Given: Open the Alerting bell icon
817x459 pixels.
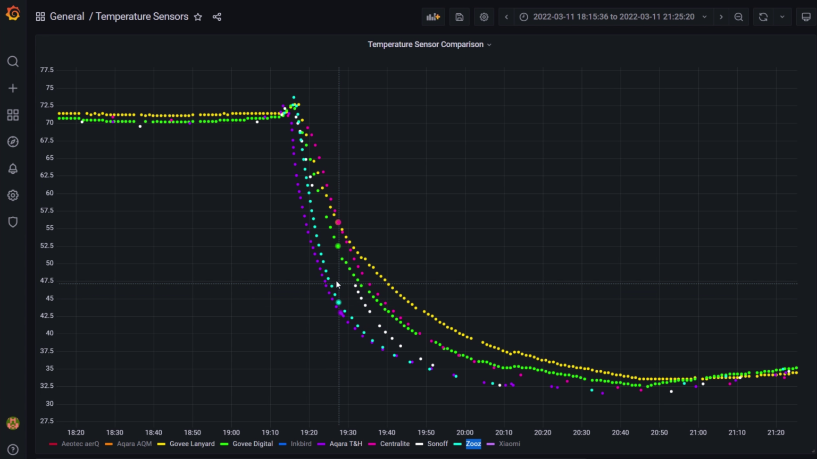Looking at the screenshot, I should pyautogui.click(x=13, y=168).
